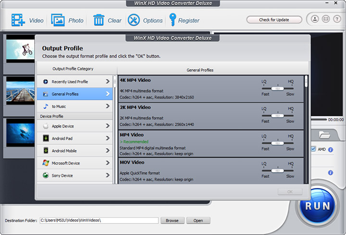The width and height of the screenshot is (346, 235).
Task: Expand the Apple Device category
Action: (75, 126)
